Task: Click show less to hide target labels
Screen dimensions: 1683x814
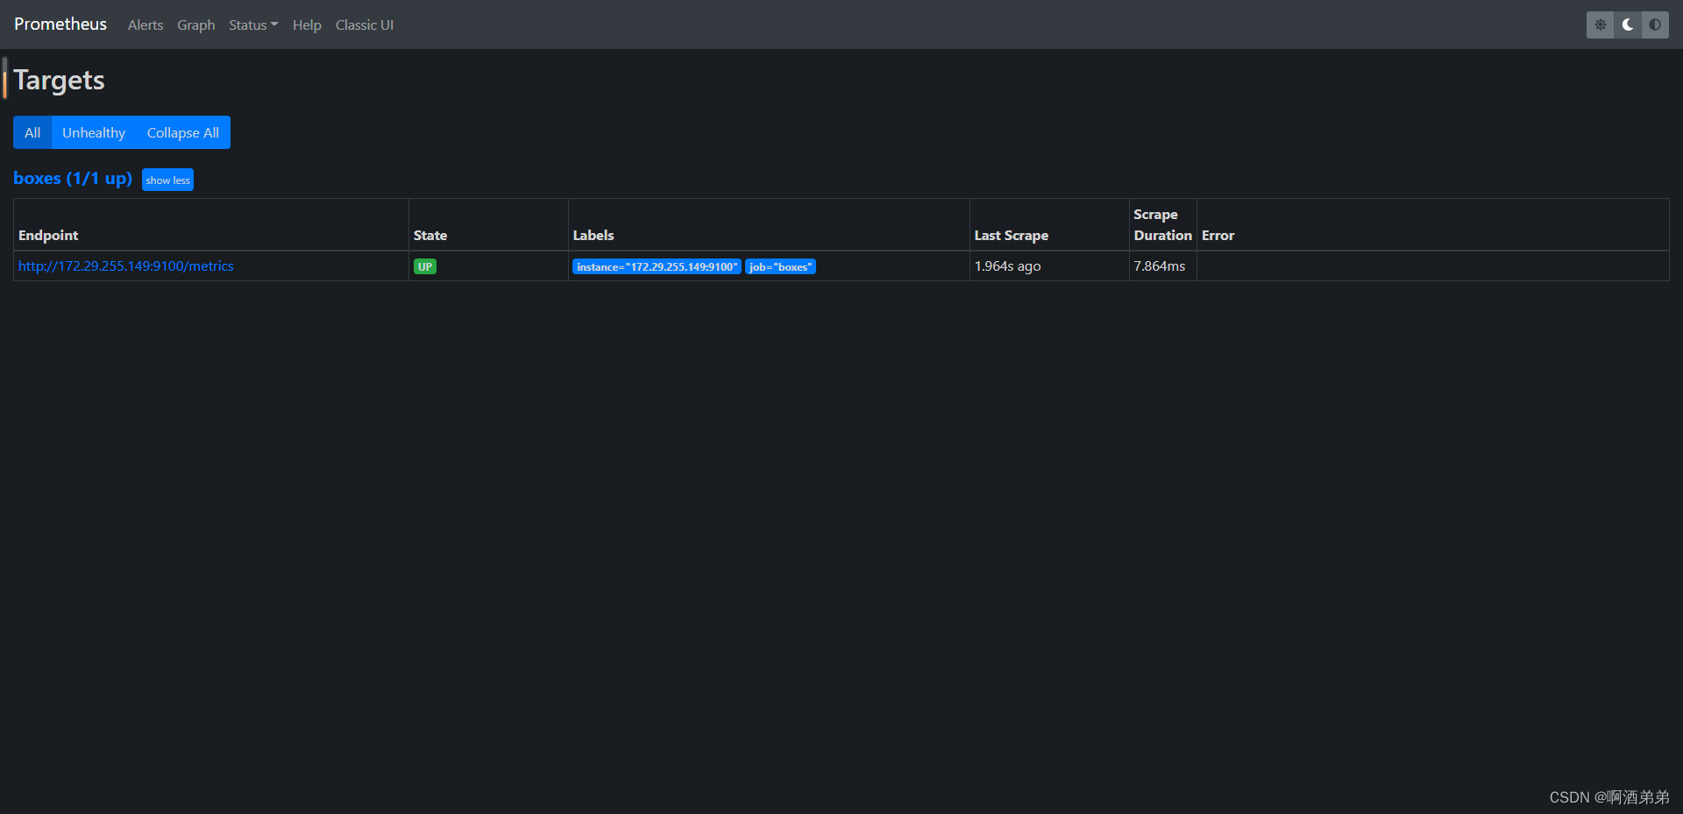Action: 167,180
